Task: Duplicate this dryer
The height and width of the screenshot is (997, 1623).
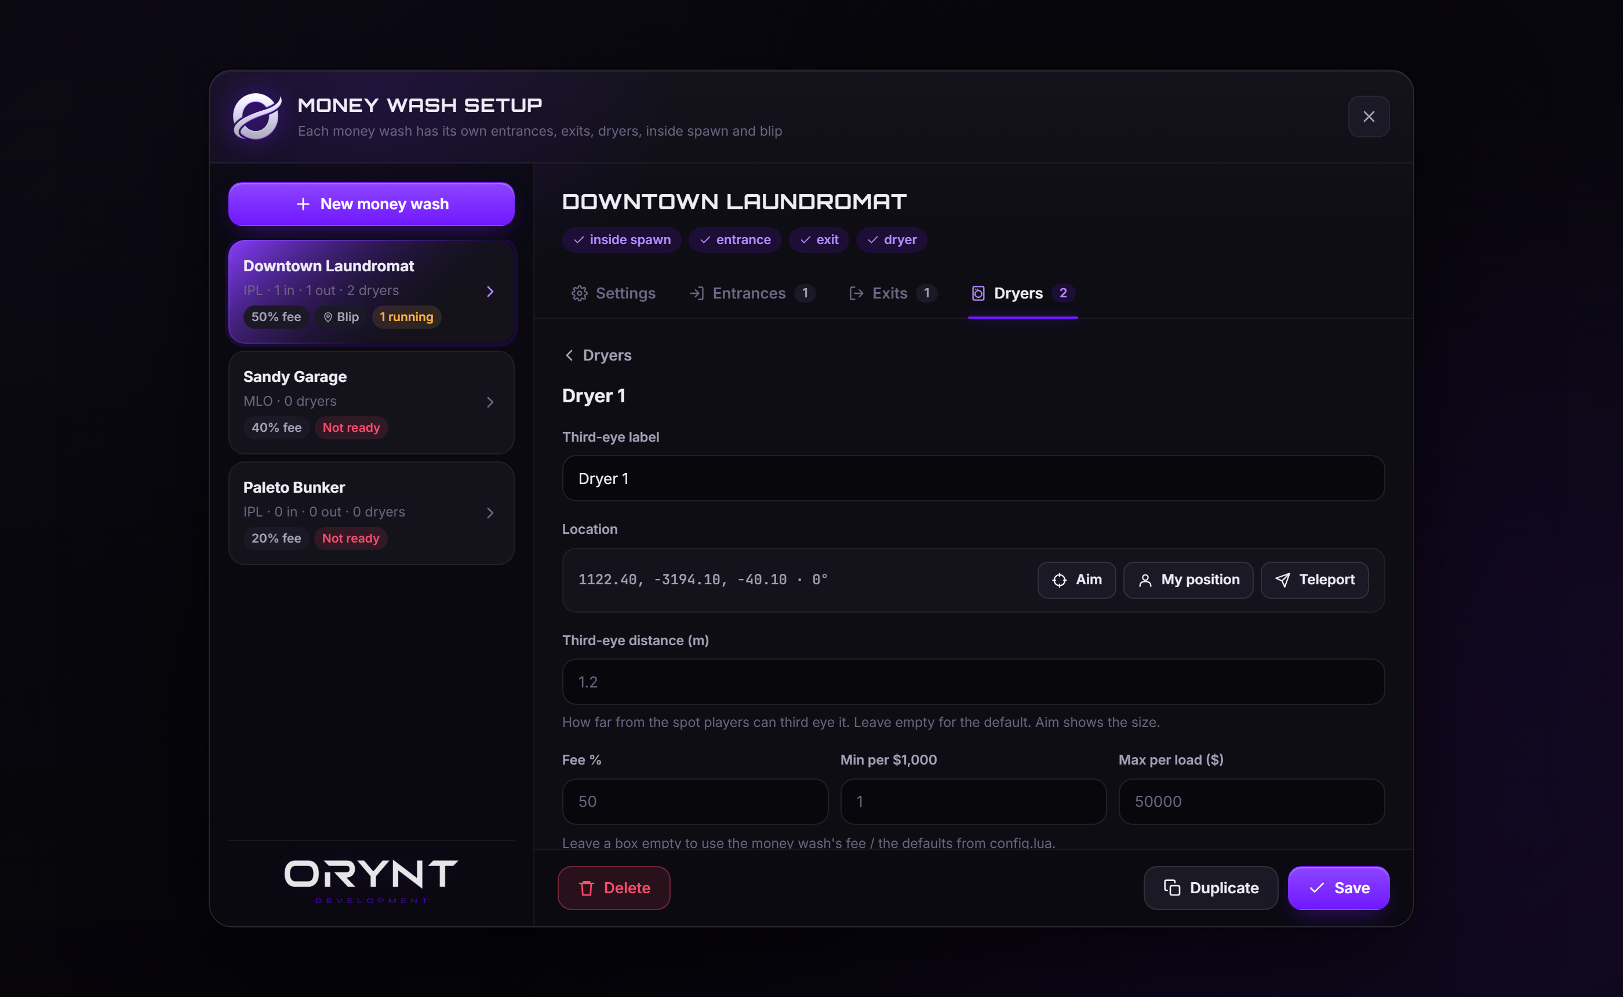Action: pyautogui.click(x=1210, y=888)
